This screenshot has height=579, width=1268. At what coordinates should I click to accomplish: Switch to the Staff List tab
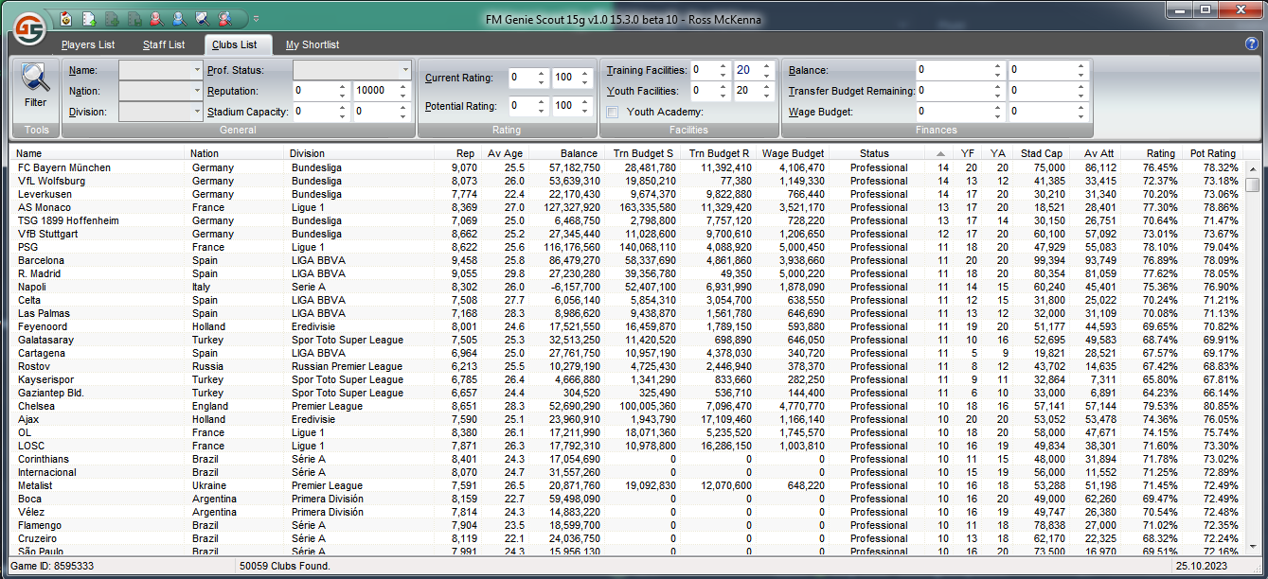164,44
